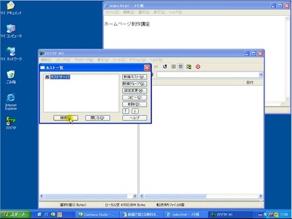Click the スタート start button

pyautogui.click(x=16, y=214)
